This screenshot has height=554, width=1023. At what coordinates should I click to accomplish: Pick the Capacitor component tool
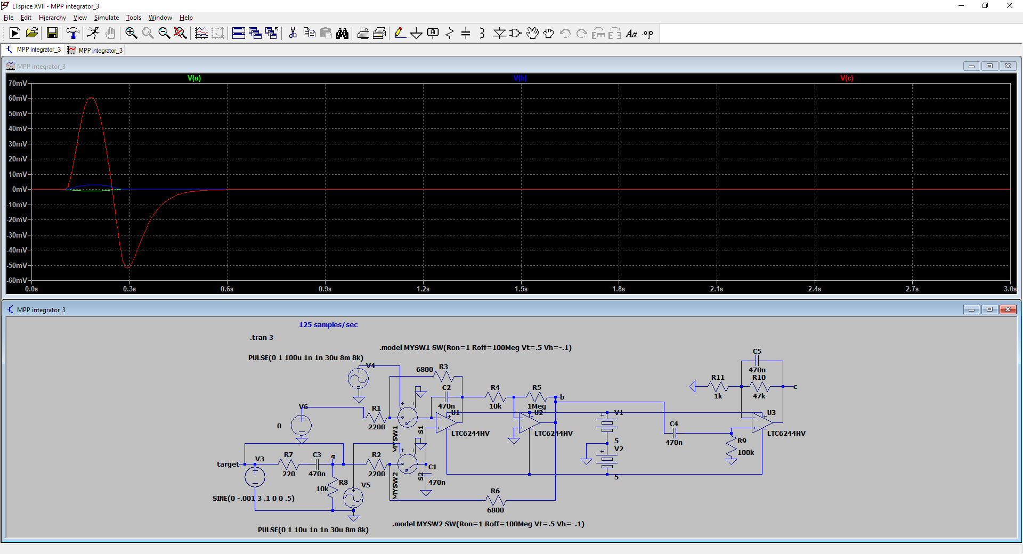(x=466, y=34)
